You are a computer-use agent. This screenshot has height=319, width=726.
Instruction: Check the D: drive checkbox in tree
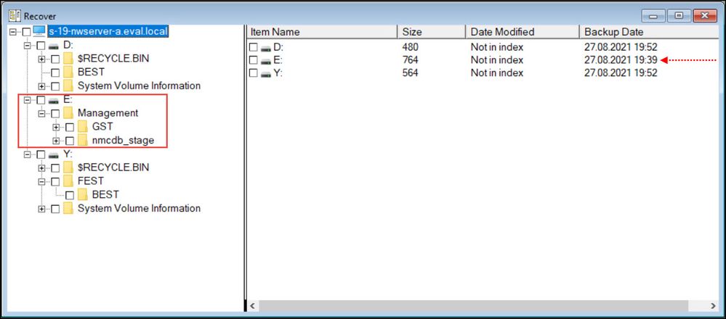(x=41, y=46)
